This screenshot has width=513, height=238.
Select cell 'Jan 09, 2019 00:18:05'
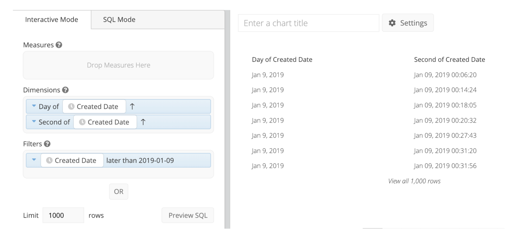point(445,105)
